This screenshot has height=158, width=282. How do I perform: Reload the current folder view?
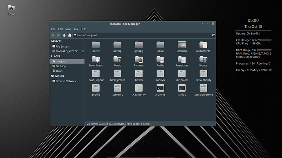[x=213, y=35]
